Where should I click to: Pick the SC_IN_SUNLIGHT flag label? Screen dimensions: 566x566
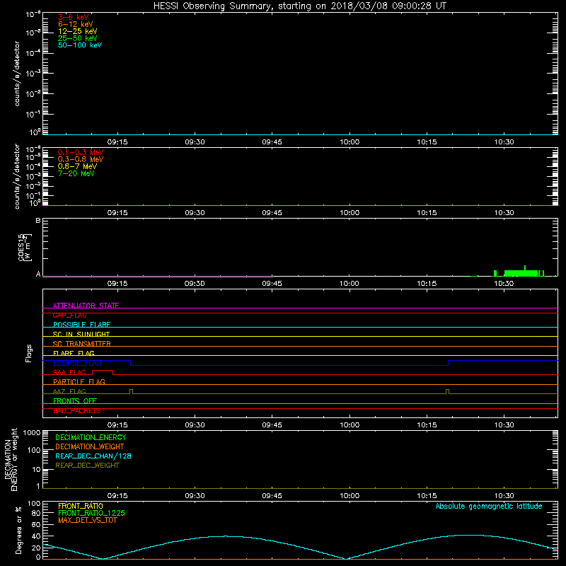81,334
